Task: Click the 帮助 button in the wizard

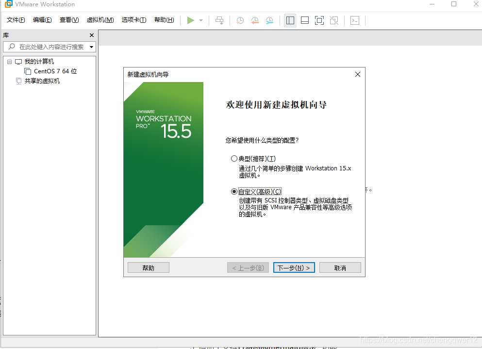Action: pos(148,267)
